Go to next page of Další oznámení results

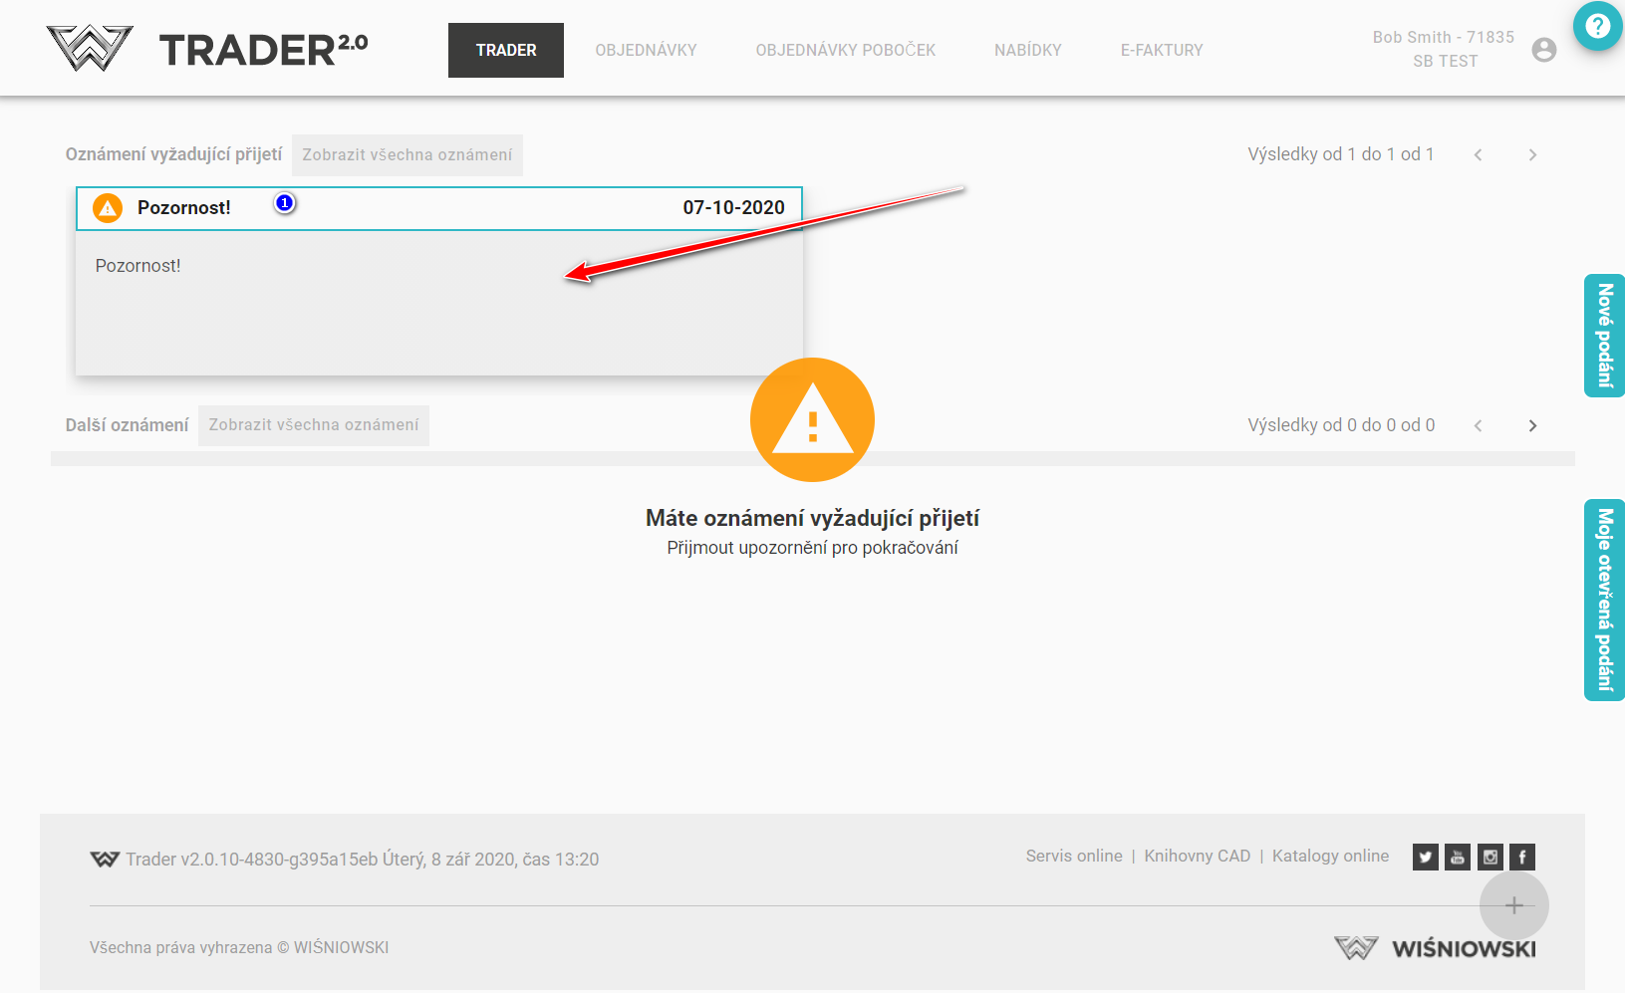1532,426
